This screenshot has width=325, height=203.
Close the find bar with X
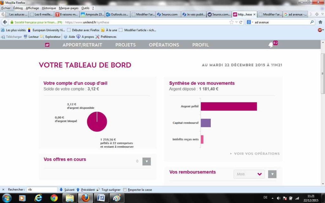point(3,190)
